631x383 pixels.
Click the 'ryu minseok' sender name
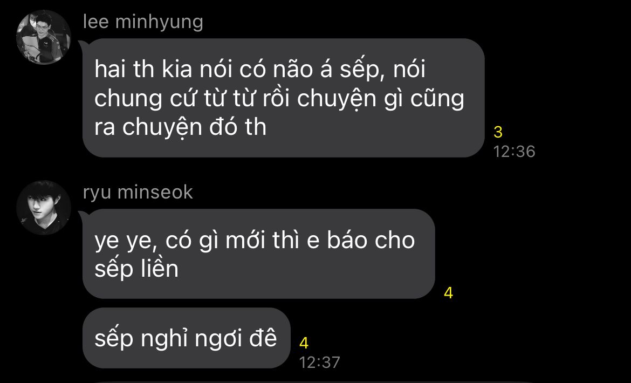138,192
